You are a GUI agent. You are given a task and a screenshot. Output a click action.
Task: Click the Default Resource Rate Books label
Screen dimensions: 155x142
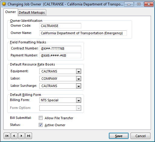32,64
